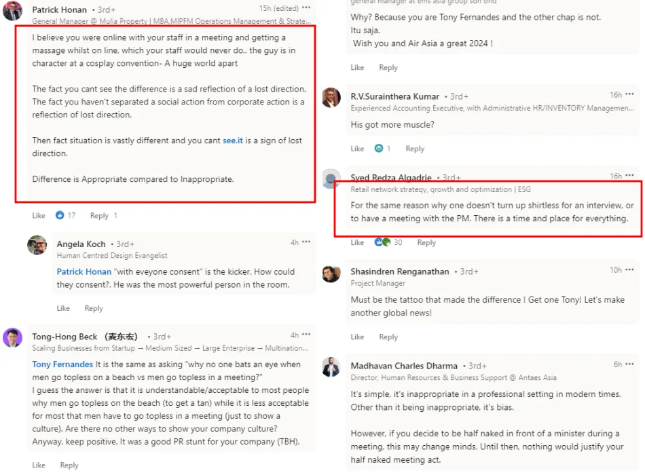
Task: Click R.V.Surainthera Kumar's profile avatar
Action: [331, 97]
